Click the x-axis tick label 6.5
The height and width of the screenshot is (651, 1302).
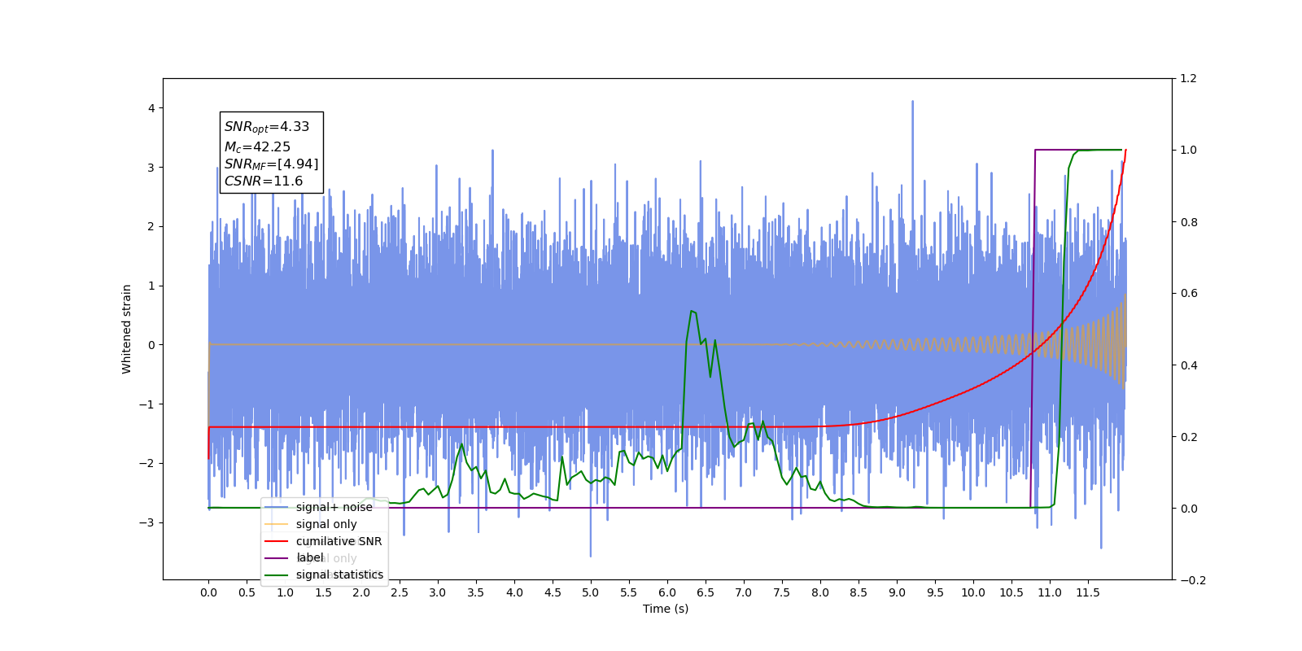[706, 592]
